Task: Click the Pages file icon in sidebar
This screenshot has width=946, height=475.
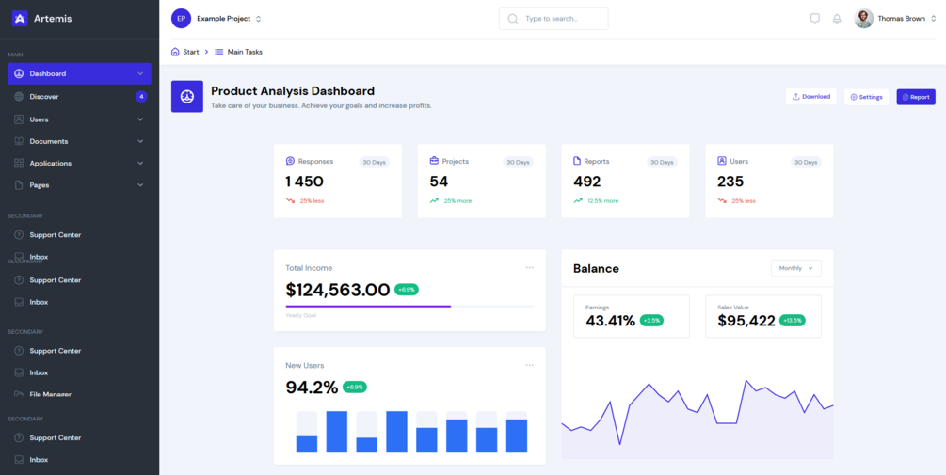Action: pyautogui.click(x=19, y=185)
